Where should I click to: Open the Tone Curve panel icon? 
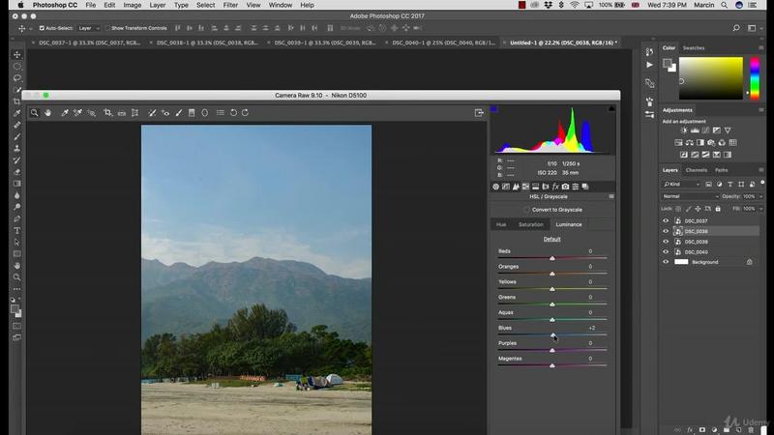click(x=506, y=187)
